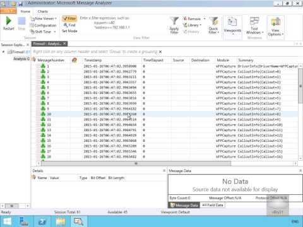Click Set Mode option
This screenshot has height=227, width=303.
69,31
